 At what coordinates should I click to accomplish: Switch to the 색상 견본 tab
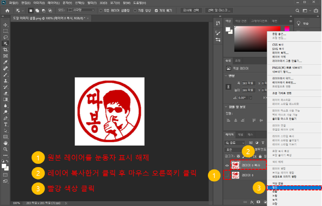pyautogui.click(x=241, y=21)
